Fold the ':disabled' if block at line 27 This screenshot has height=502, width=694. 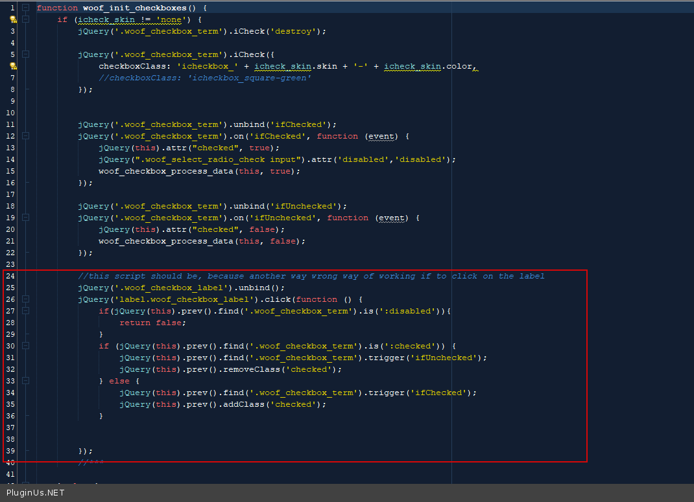[x=25, y=311]
